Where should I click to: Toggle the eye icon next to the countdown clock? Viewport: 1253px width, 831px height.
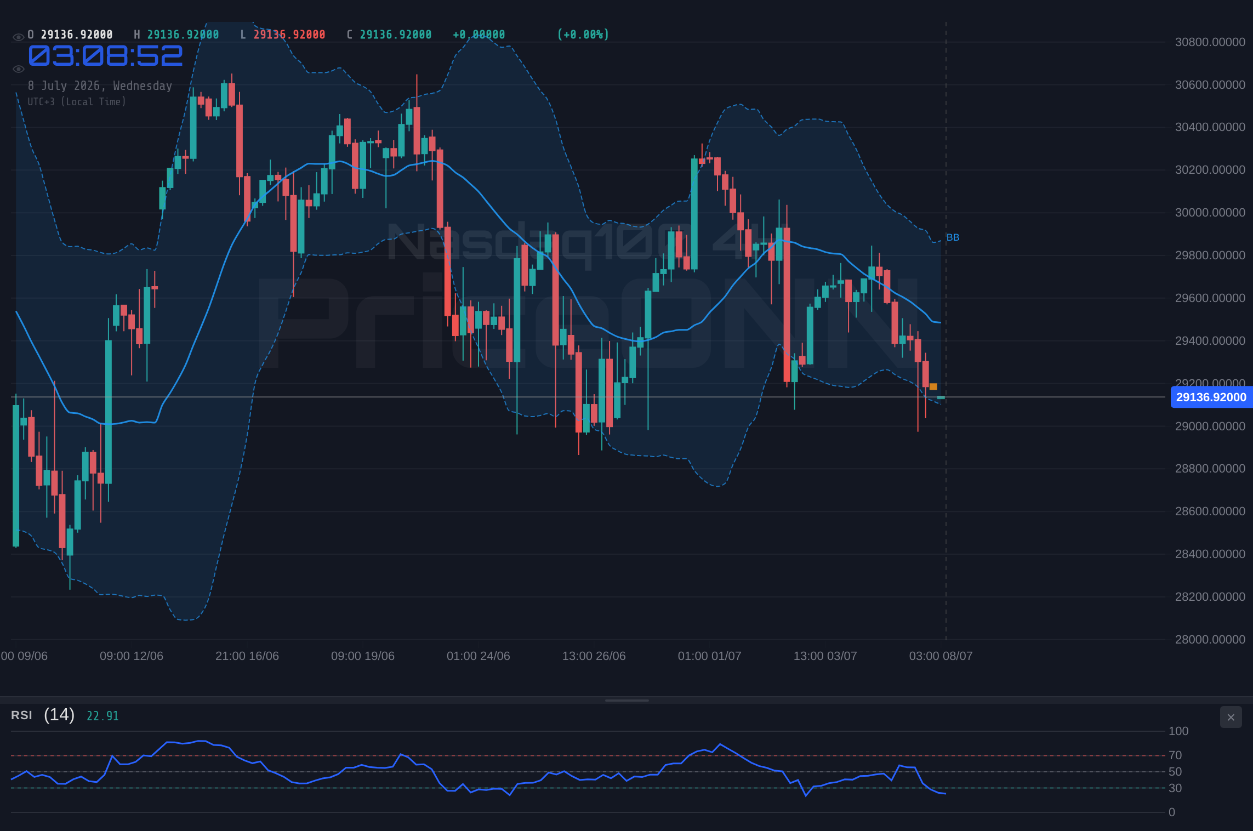(x=18, y=69)
